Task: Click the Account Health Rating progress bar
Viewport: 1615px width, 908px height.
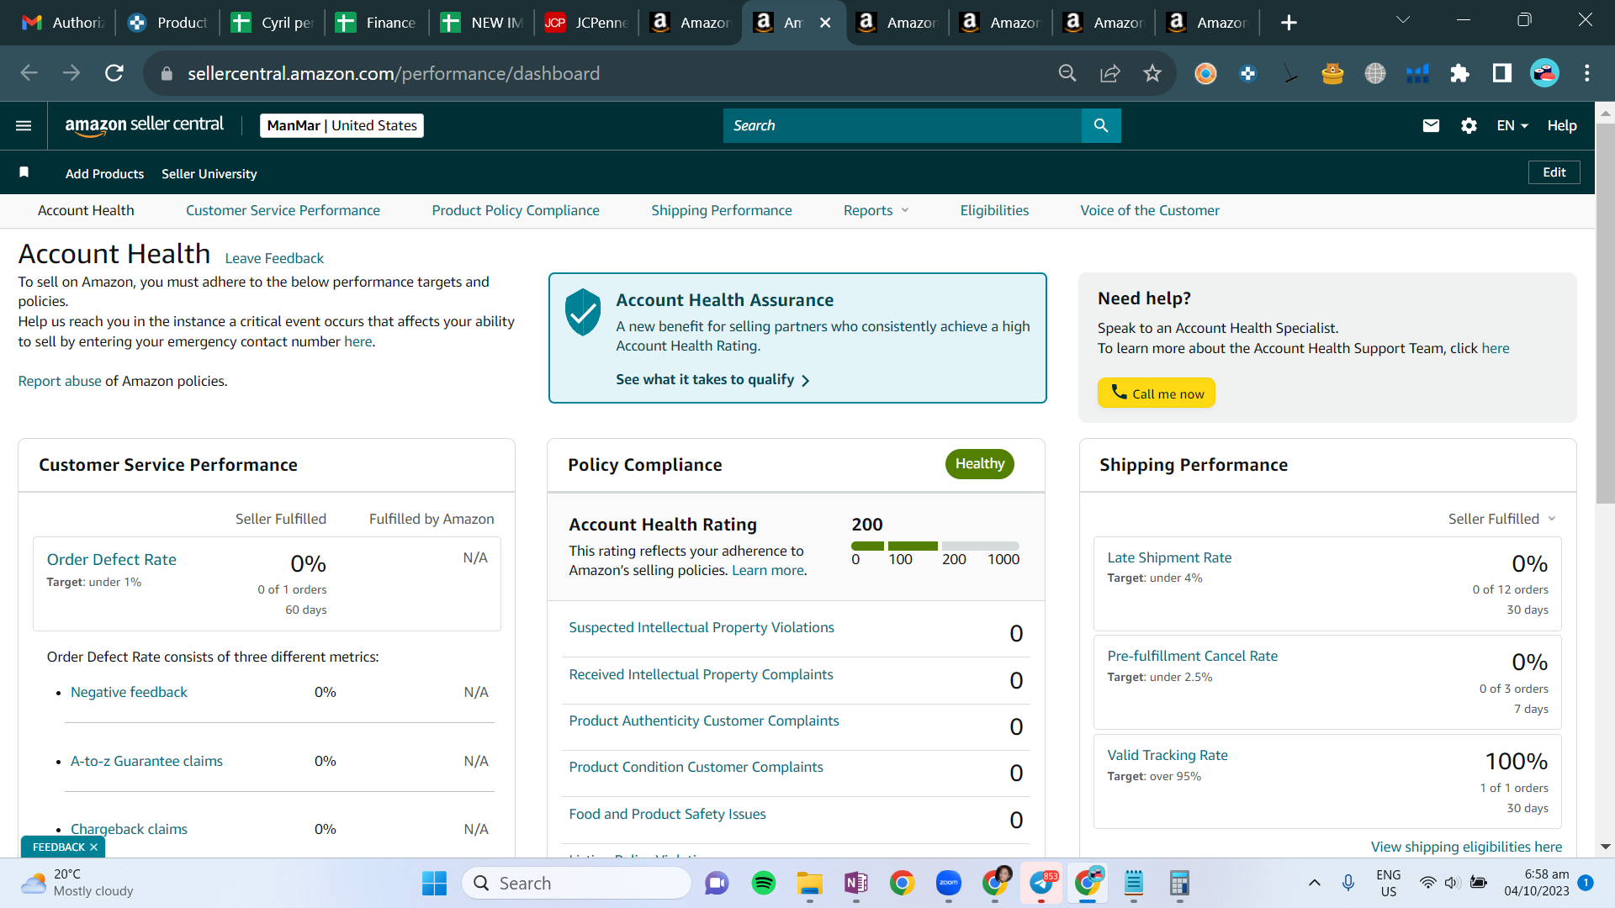Action: tap(935, 546)
